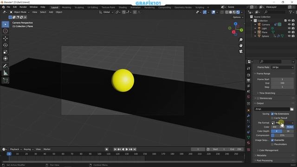Switch to Modeling workspace tab
Screen dimensions: 297x167
(x=66, y=7)
